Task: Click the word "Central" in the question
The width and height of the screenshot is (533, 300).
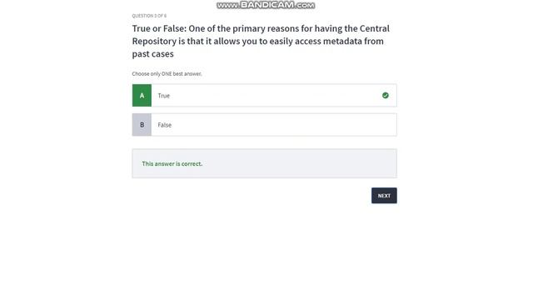Action: [375, 28]
